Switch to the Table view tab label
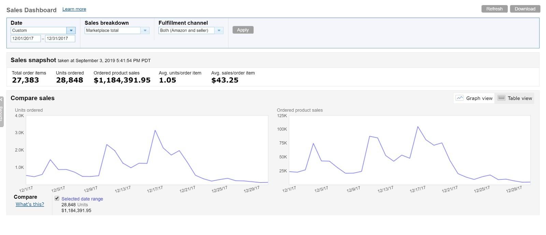 tap(520, 98)
